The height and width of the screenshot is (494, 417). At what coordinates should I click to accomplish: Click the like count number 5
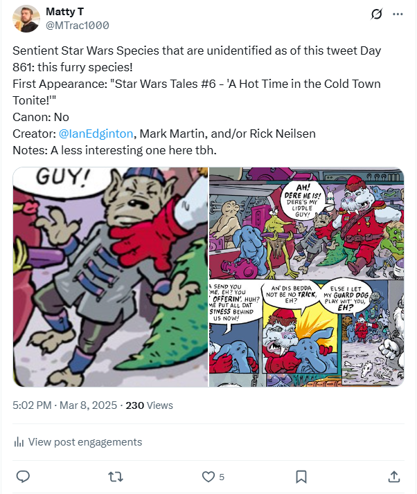(222, 477)
